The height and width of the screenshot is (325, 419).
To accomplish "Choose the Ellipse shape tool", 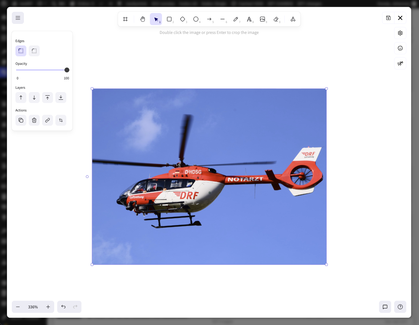I will pos(196,19).
